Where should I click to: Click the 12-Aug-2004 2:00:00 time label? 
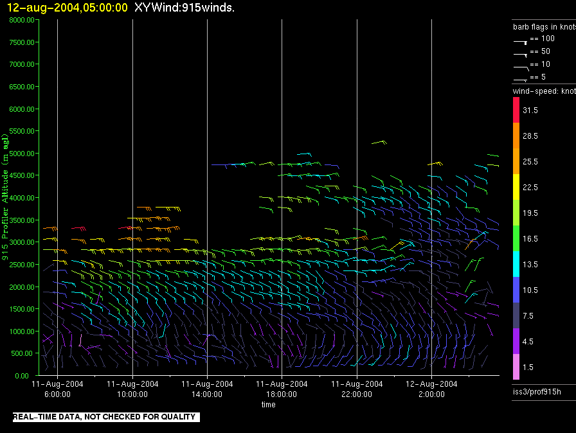coord(431,389)
